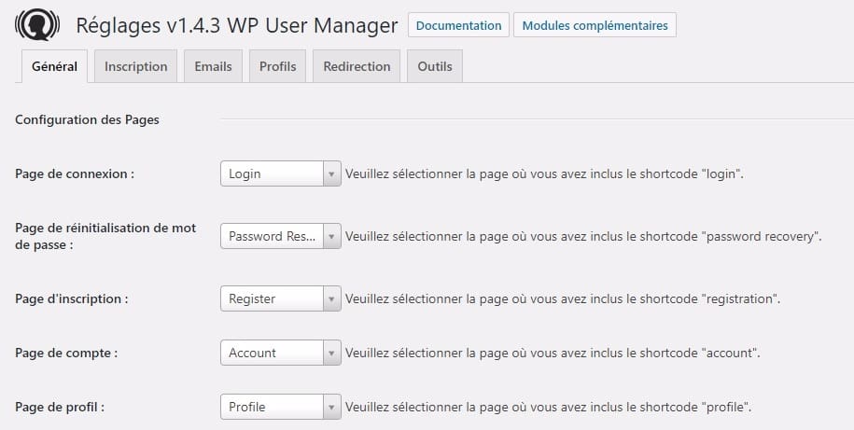Click the 'Page de profil :' label
Screen dimensions: 854x430
coord(60,407)
